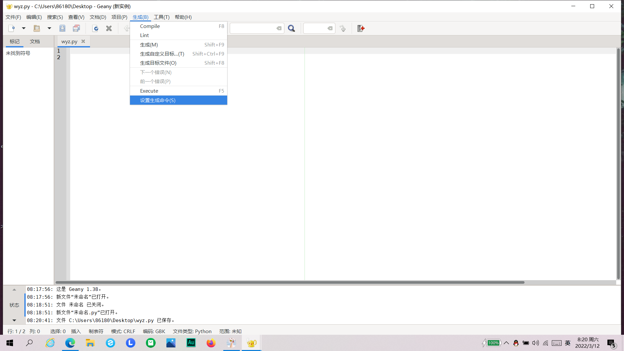This screenshot has width=624, height=351.
Task: Click the toolbar search magnifier icon
Action: coord(292,28)
